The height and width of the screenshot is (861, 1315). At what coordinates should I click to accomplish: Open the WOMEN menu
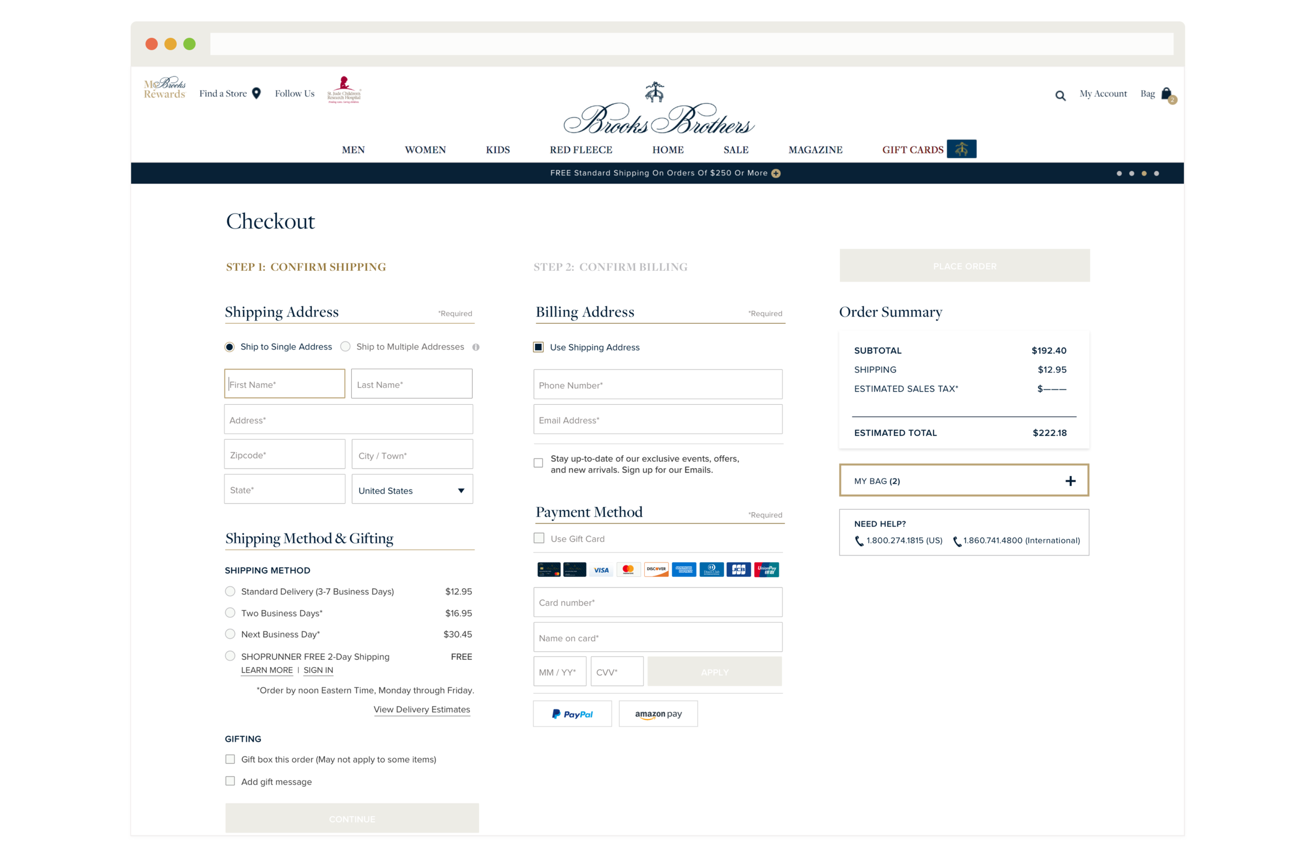(x=425, y=150)
